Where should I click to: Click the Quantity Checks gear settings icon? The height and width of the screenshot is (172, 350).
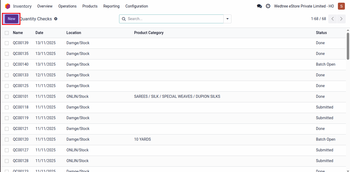(56, 19)
